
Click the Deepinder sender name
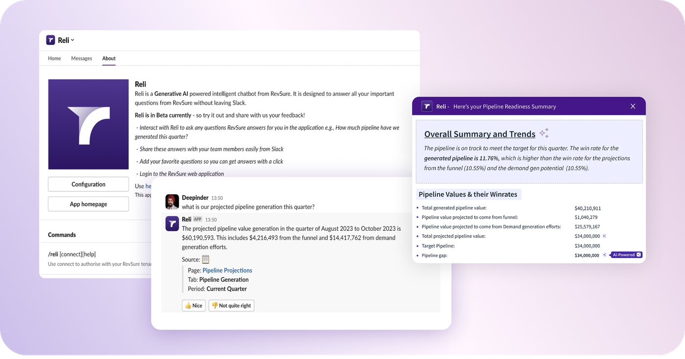point(195,198)
